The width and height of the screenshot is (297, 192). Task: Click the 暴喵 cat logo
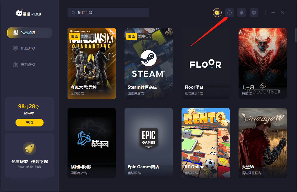point(19,13)
